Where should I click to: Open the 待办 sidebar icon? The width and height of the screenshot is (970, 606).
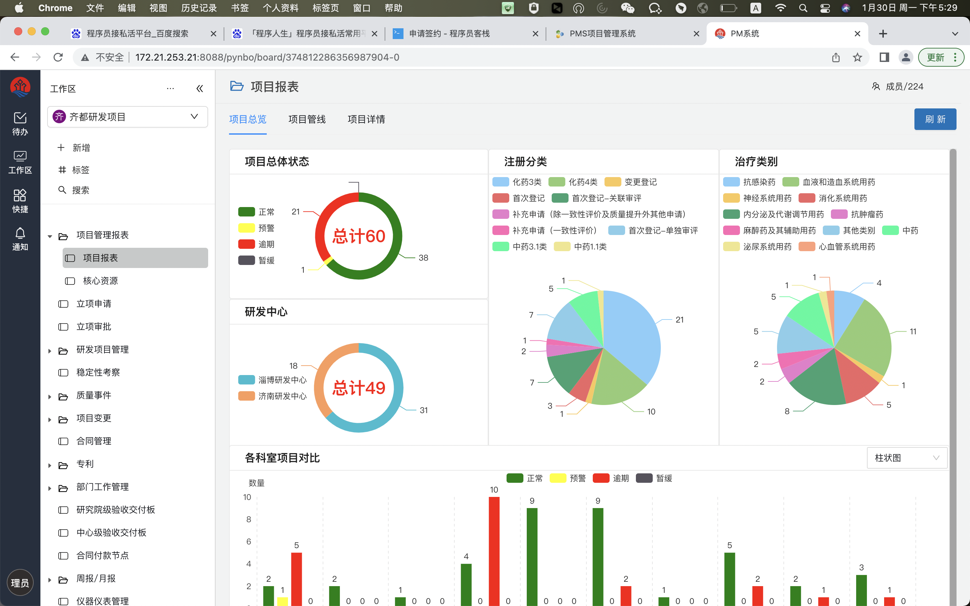(x=20, y=124)
